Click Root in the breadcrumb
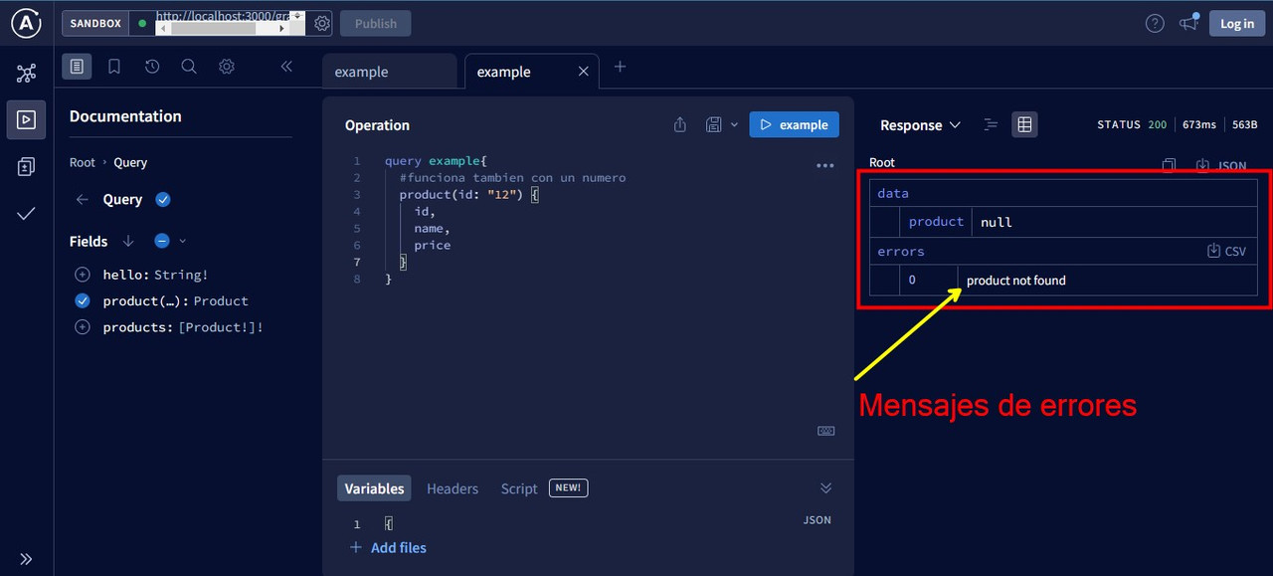The height and width of the screenshot is (576, 1273). pyautogui.click(x=83, y=162)
